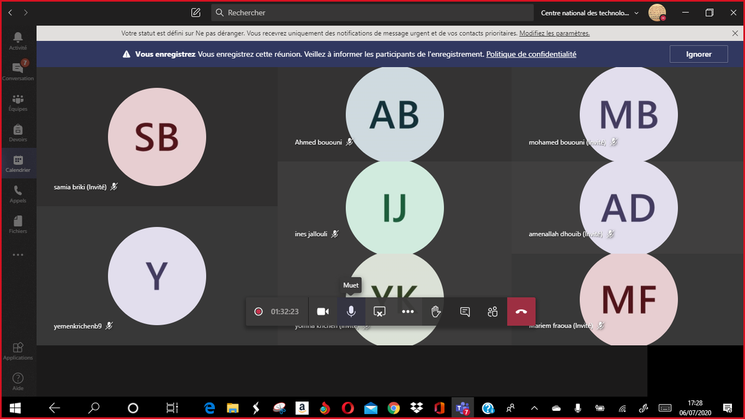Open Conversation chat with 7 unread
This screenshot has height=419, width=745.
[x=18, y=71]
